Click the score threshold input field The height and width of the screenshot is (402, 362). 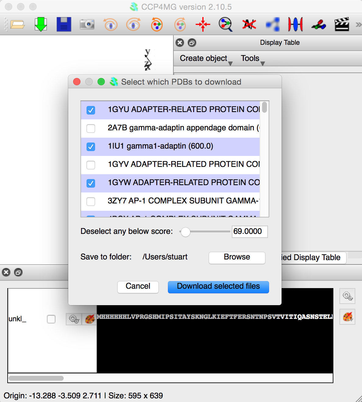click(249, 231)
